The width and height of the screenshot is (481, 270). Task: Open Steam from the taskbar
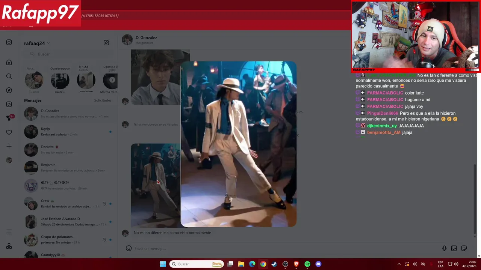coord(274,264)
